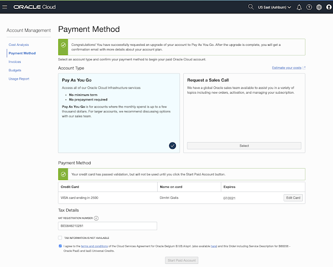Open the 'here' link in agreement
This screenshot has width=333, height=267.
pos(214,246)
